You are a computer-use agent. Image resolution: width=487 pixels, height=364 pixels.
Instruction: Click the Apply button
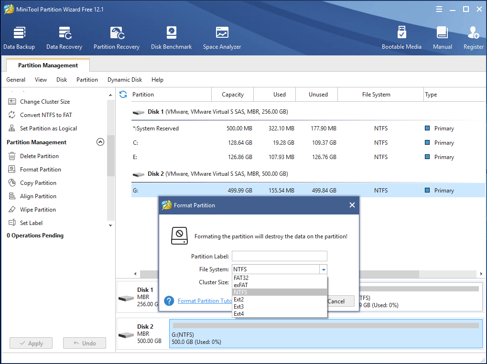31,343
